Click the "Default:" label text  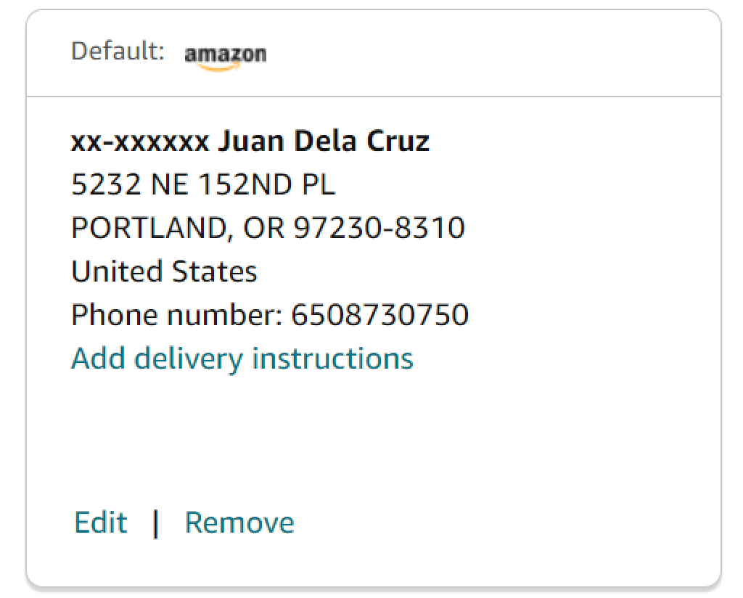pos(118,52)
